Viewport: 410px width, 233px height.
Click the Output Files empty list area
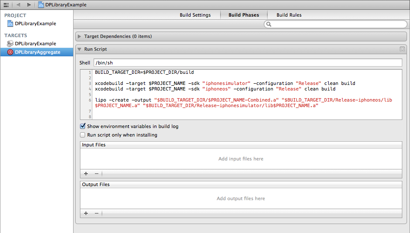tap(241, 198)
